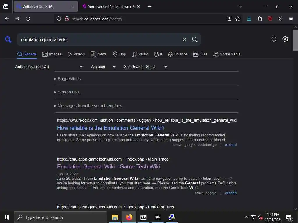The image size is (298, 223).
Task: Click the search query input field
Action: coord(99,39)
